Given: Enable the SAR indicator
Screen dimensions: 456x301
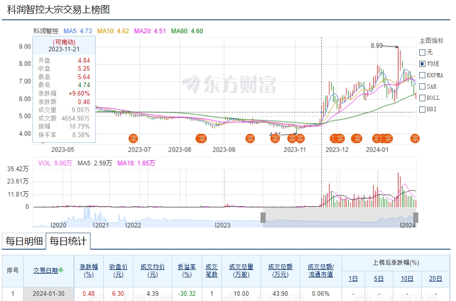Looking at the screenshot, I should pos(422,86).
